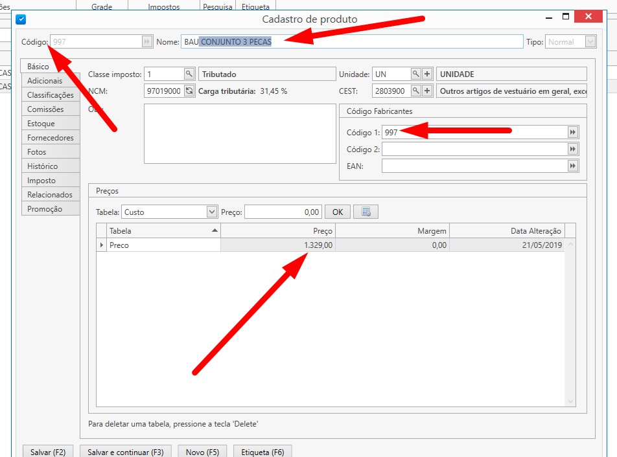
Task: Click the Etiqueta (F6) button
Action: coord(262,452)
